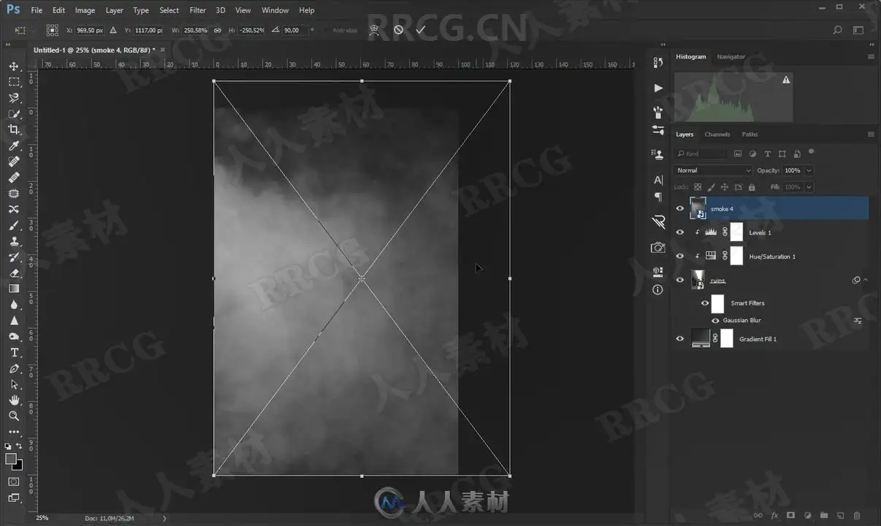Add a layer style fx button
Image resolution: width=881 pixels, height=526 pixels.
tap(775, 516)
